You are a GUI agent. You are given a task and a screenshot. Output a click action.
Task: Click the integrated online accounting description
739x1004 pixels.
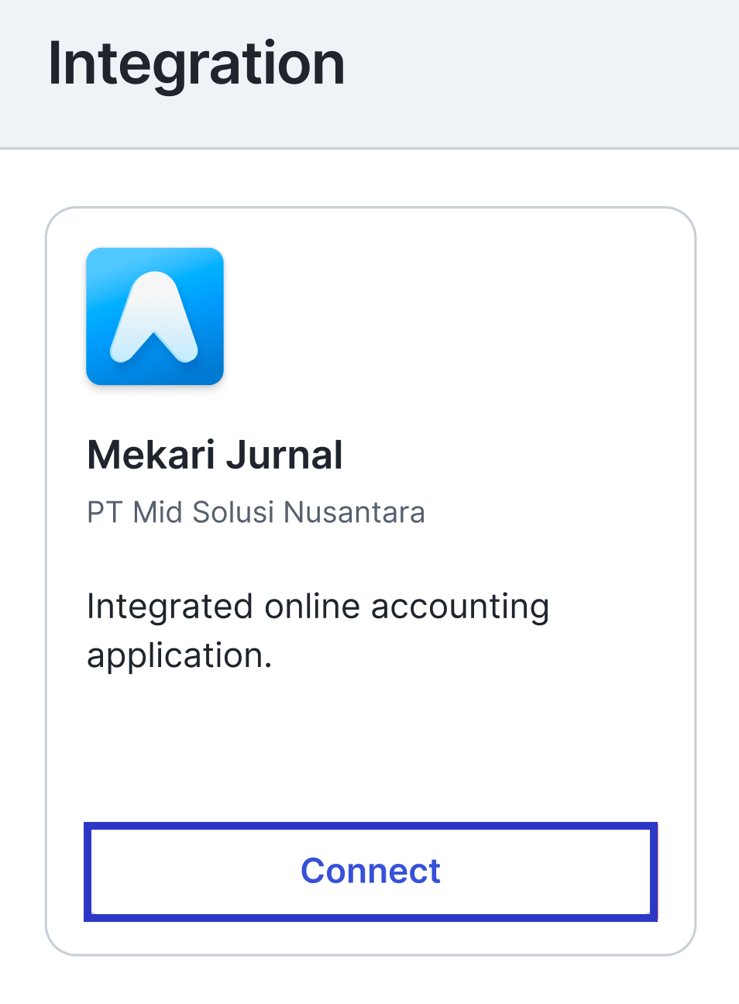(318, 631)
